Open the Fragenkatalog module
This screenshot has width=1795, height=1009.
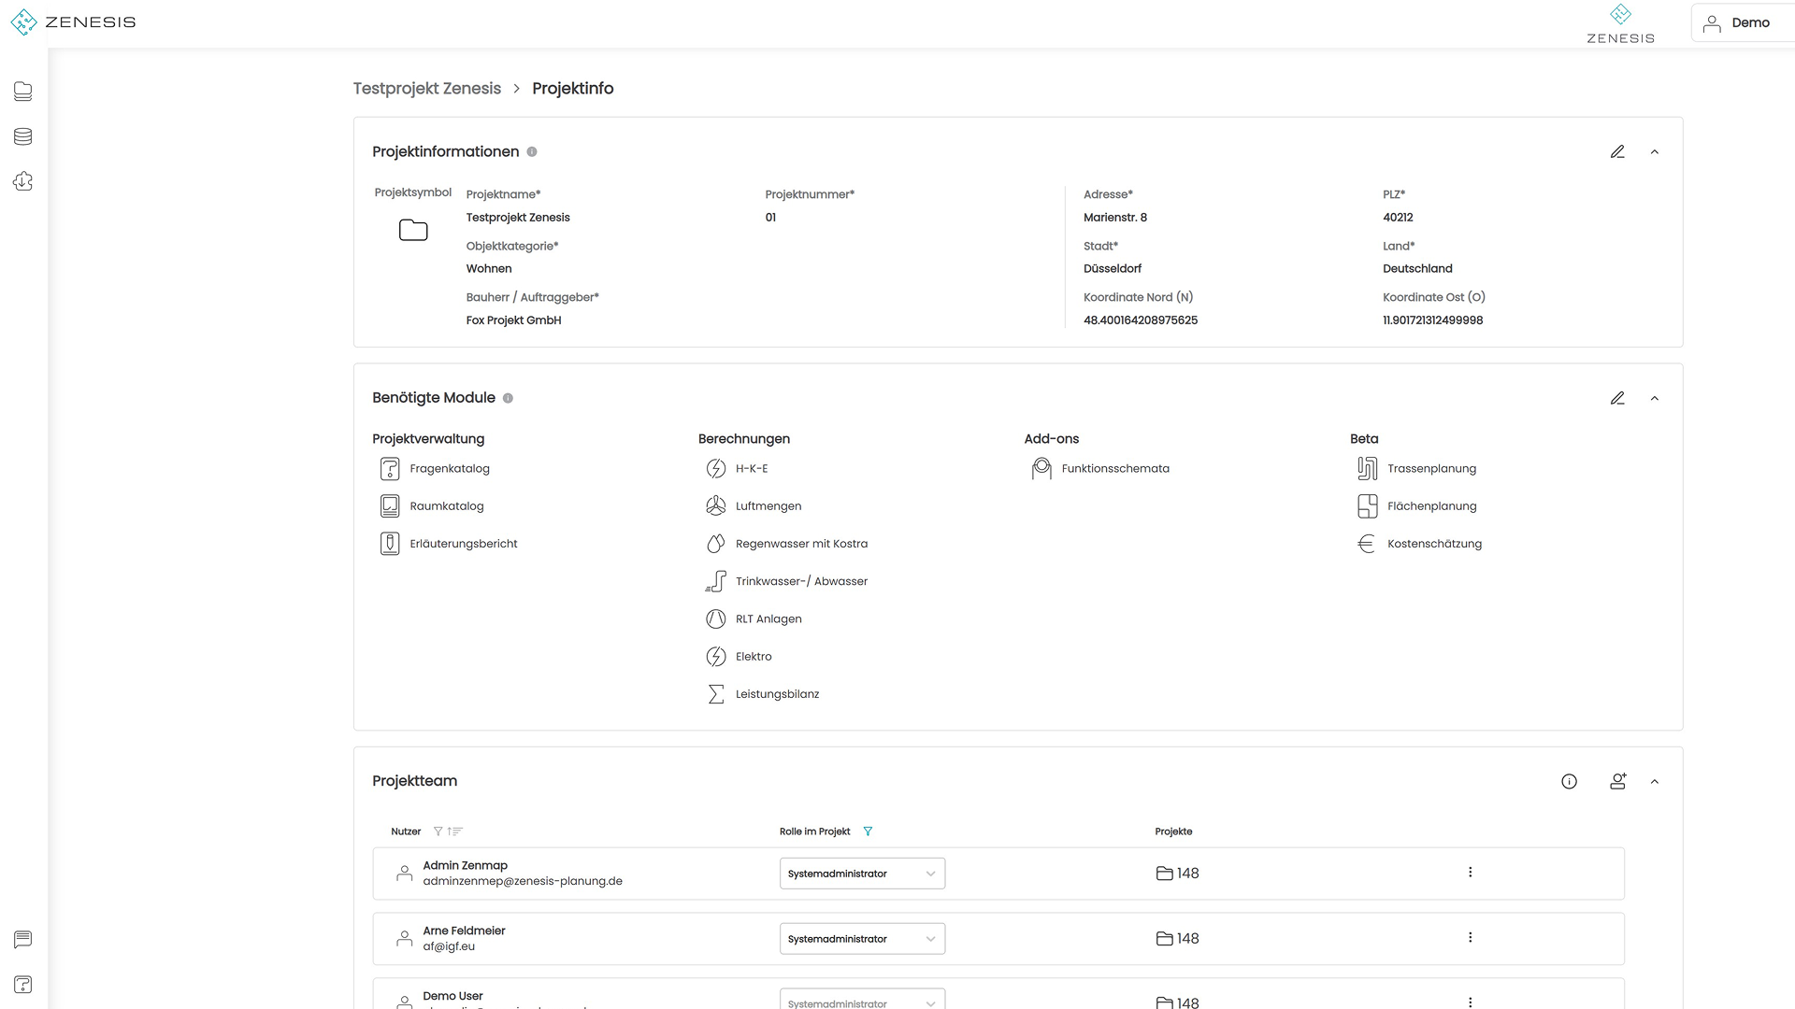pos(449,468)
